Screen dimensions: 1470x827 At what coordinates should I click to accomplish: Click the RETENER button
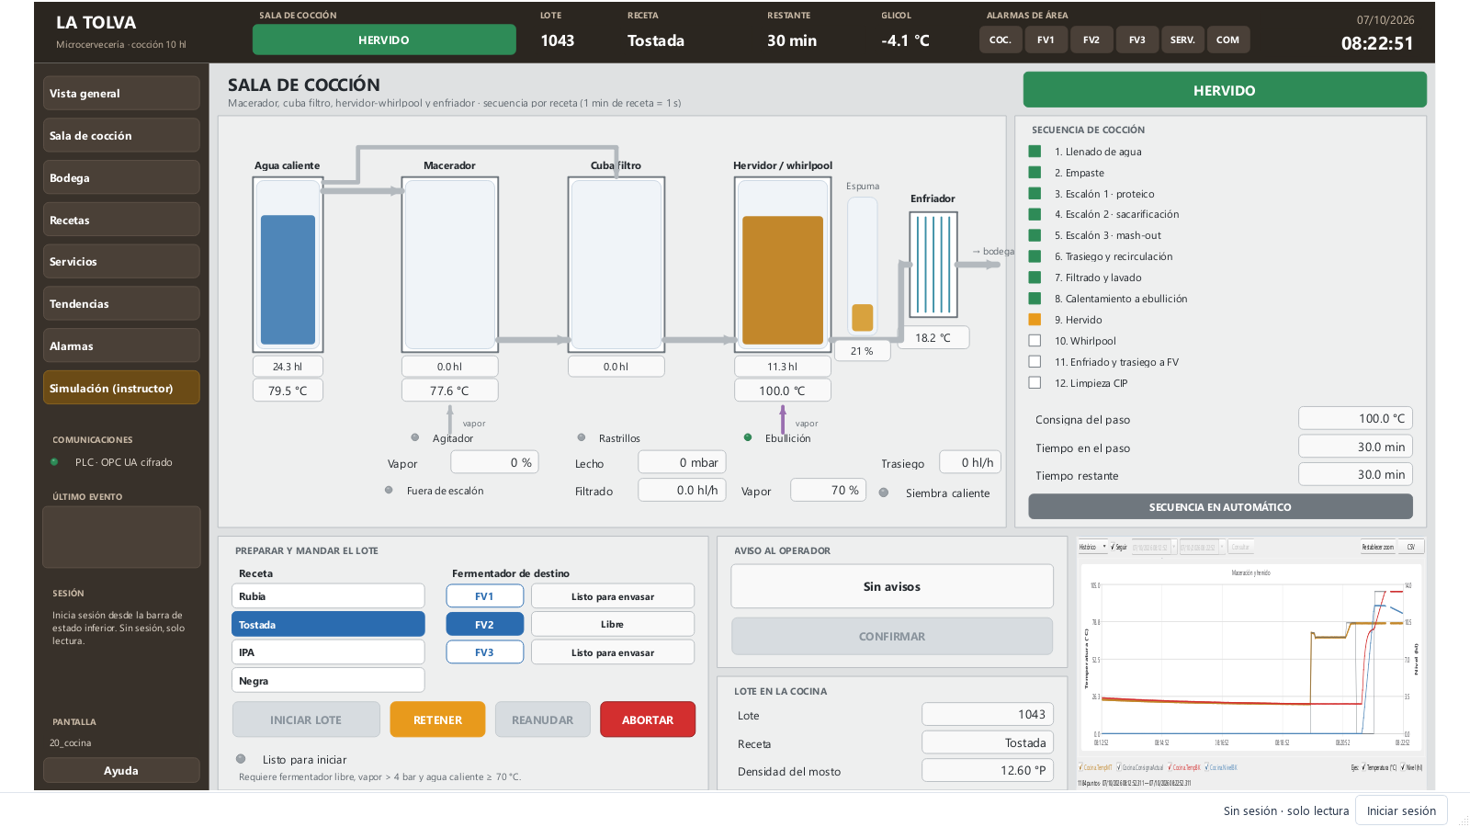[437, 719]
